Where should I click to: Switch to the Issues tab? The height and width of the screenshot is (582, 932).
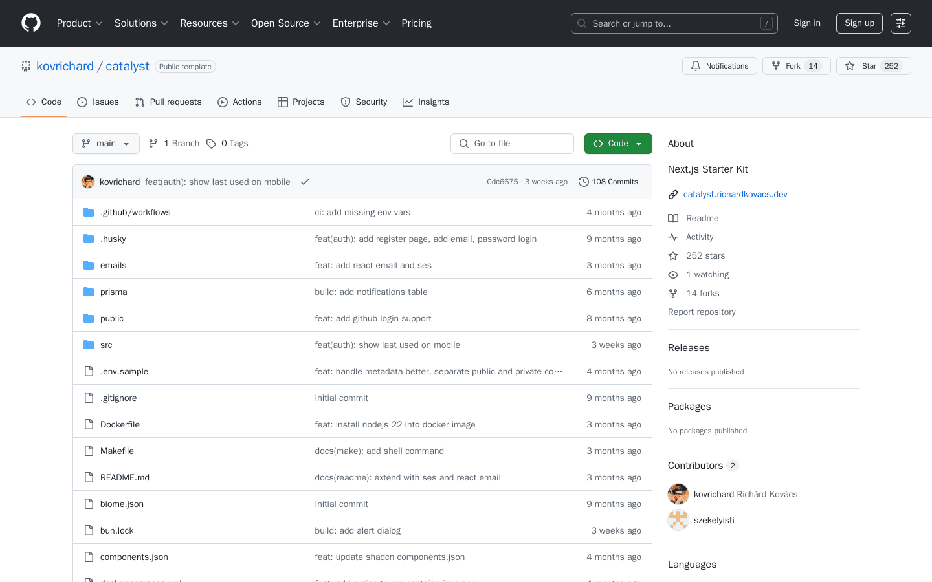[x=98, y=102]
